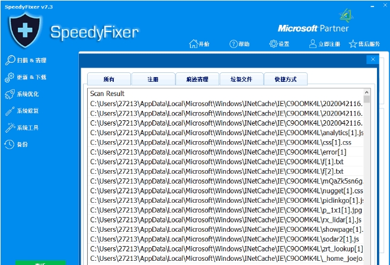Minimize the SpeedyFixer window
Screen dimensions: 390x265
point(372,6)
